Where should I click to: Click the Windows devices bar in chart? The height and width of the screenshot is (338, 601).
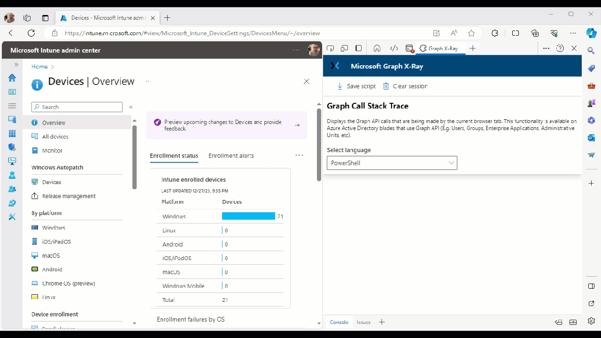click(x=248, y=216)
